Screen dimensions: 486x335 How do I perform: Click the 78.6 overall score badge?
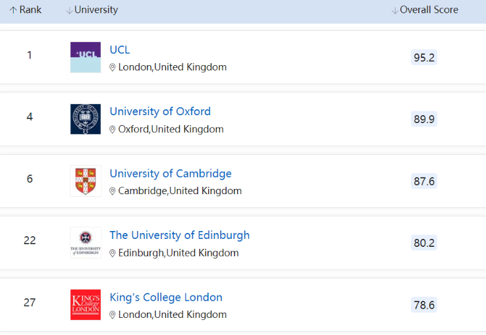click(x=424, y=305)
